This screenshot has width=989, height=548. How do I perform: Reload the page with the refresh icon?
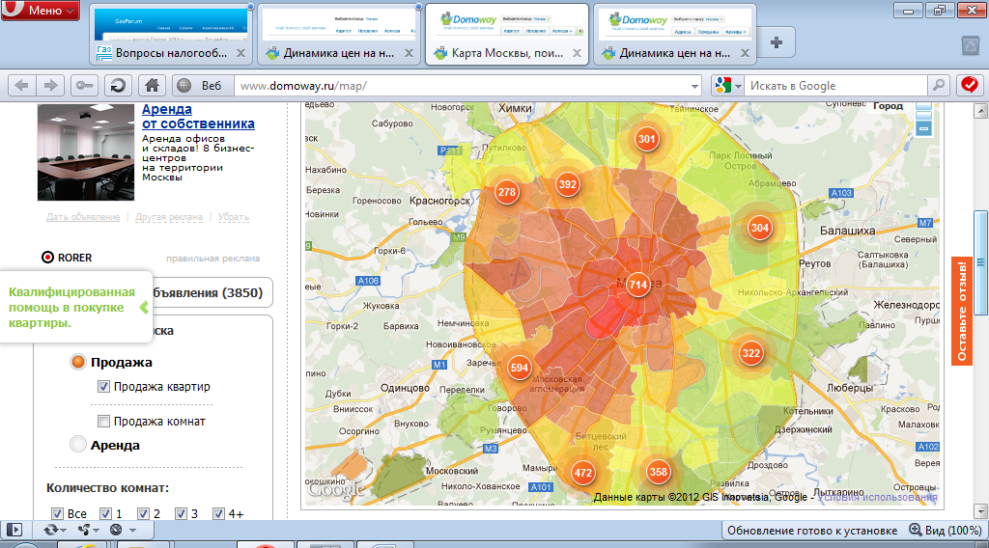coord(118,86)
